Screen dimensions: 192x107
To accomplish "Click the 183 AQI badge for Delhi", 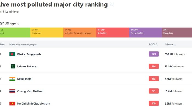I will click(154, 79).
